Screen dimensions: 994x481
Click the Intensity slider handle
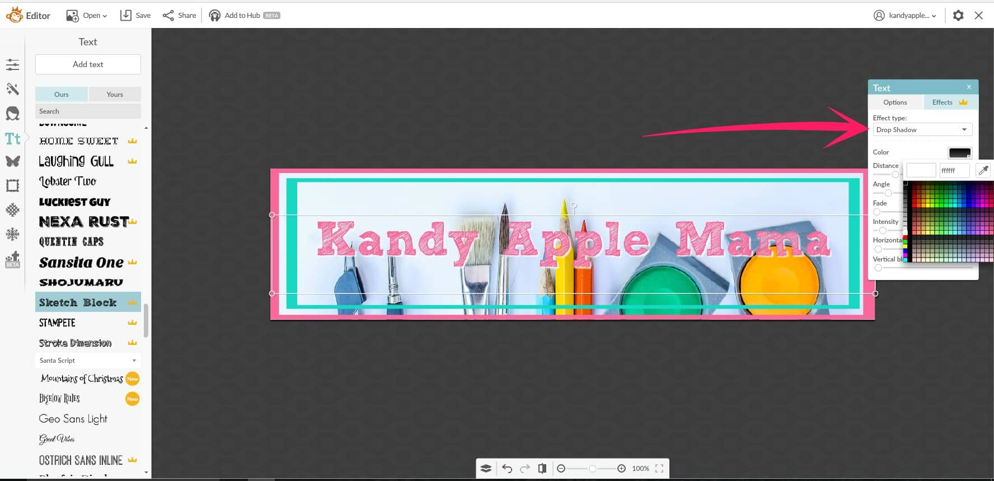pyautogui.click(x=883, y=231)
